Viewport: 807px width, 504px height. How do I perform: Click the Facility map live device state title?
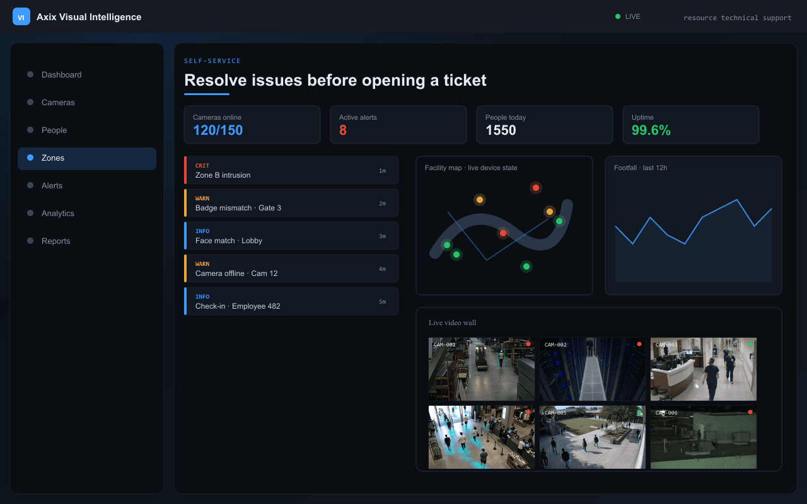point(471,168)
